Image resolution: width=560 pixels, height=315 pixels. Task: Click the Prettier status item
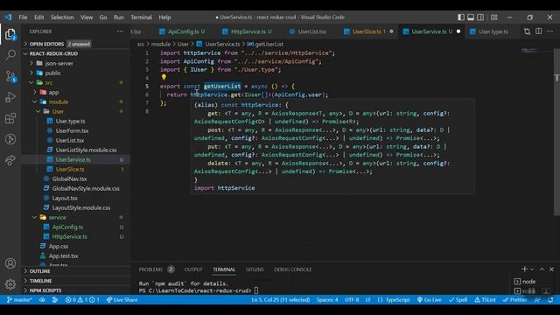tap(514, 299)
